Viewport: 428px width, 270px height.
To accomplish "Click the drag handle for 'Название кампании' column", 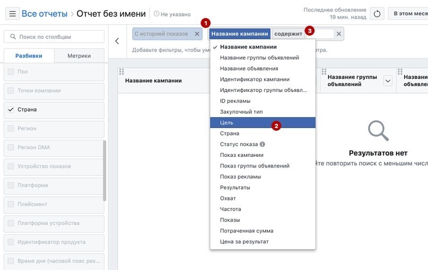I will coord(121,72).
